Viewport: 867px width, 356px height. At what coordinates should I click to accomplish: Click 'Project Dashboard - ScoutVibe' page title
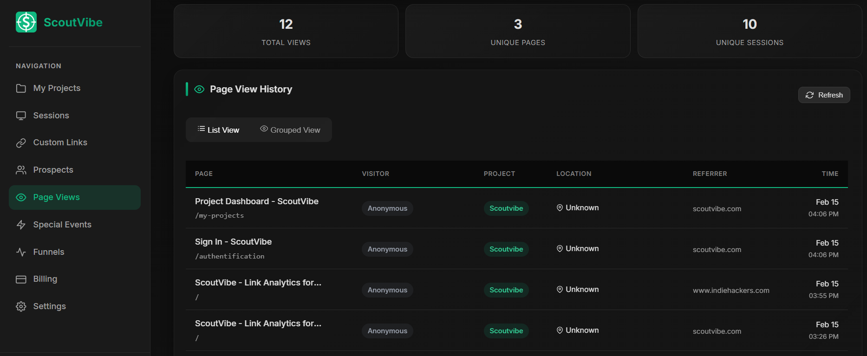[257, 201]
